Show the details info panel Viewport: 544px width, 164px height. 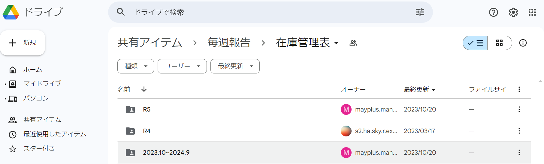523,43
